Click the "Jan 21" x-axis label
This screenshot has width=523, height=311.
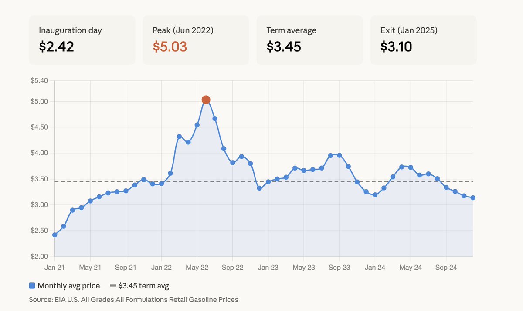tap(54, 268)
